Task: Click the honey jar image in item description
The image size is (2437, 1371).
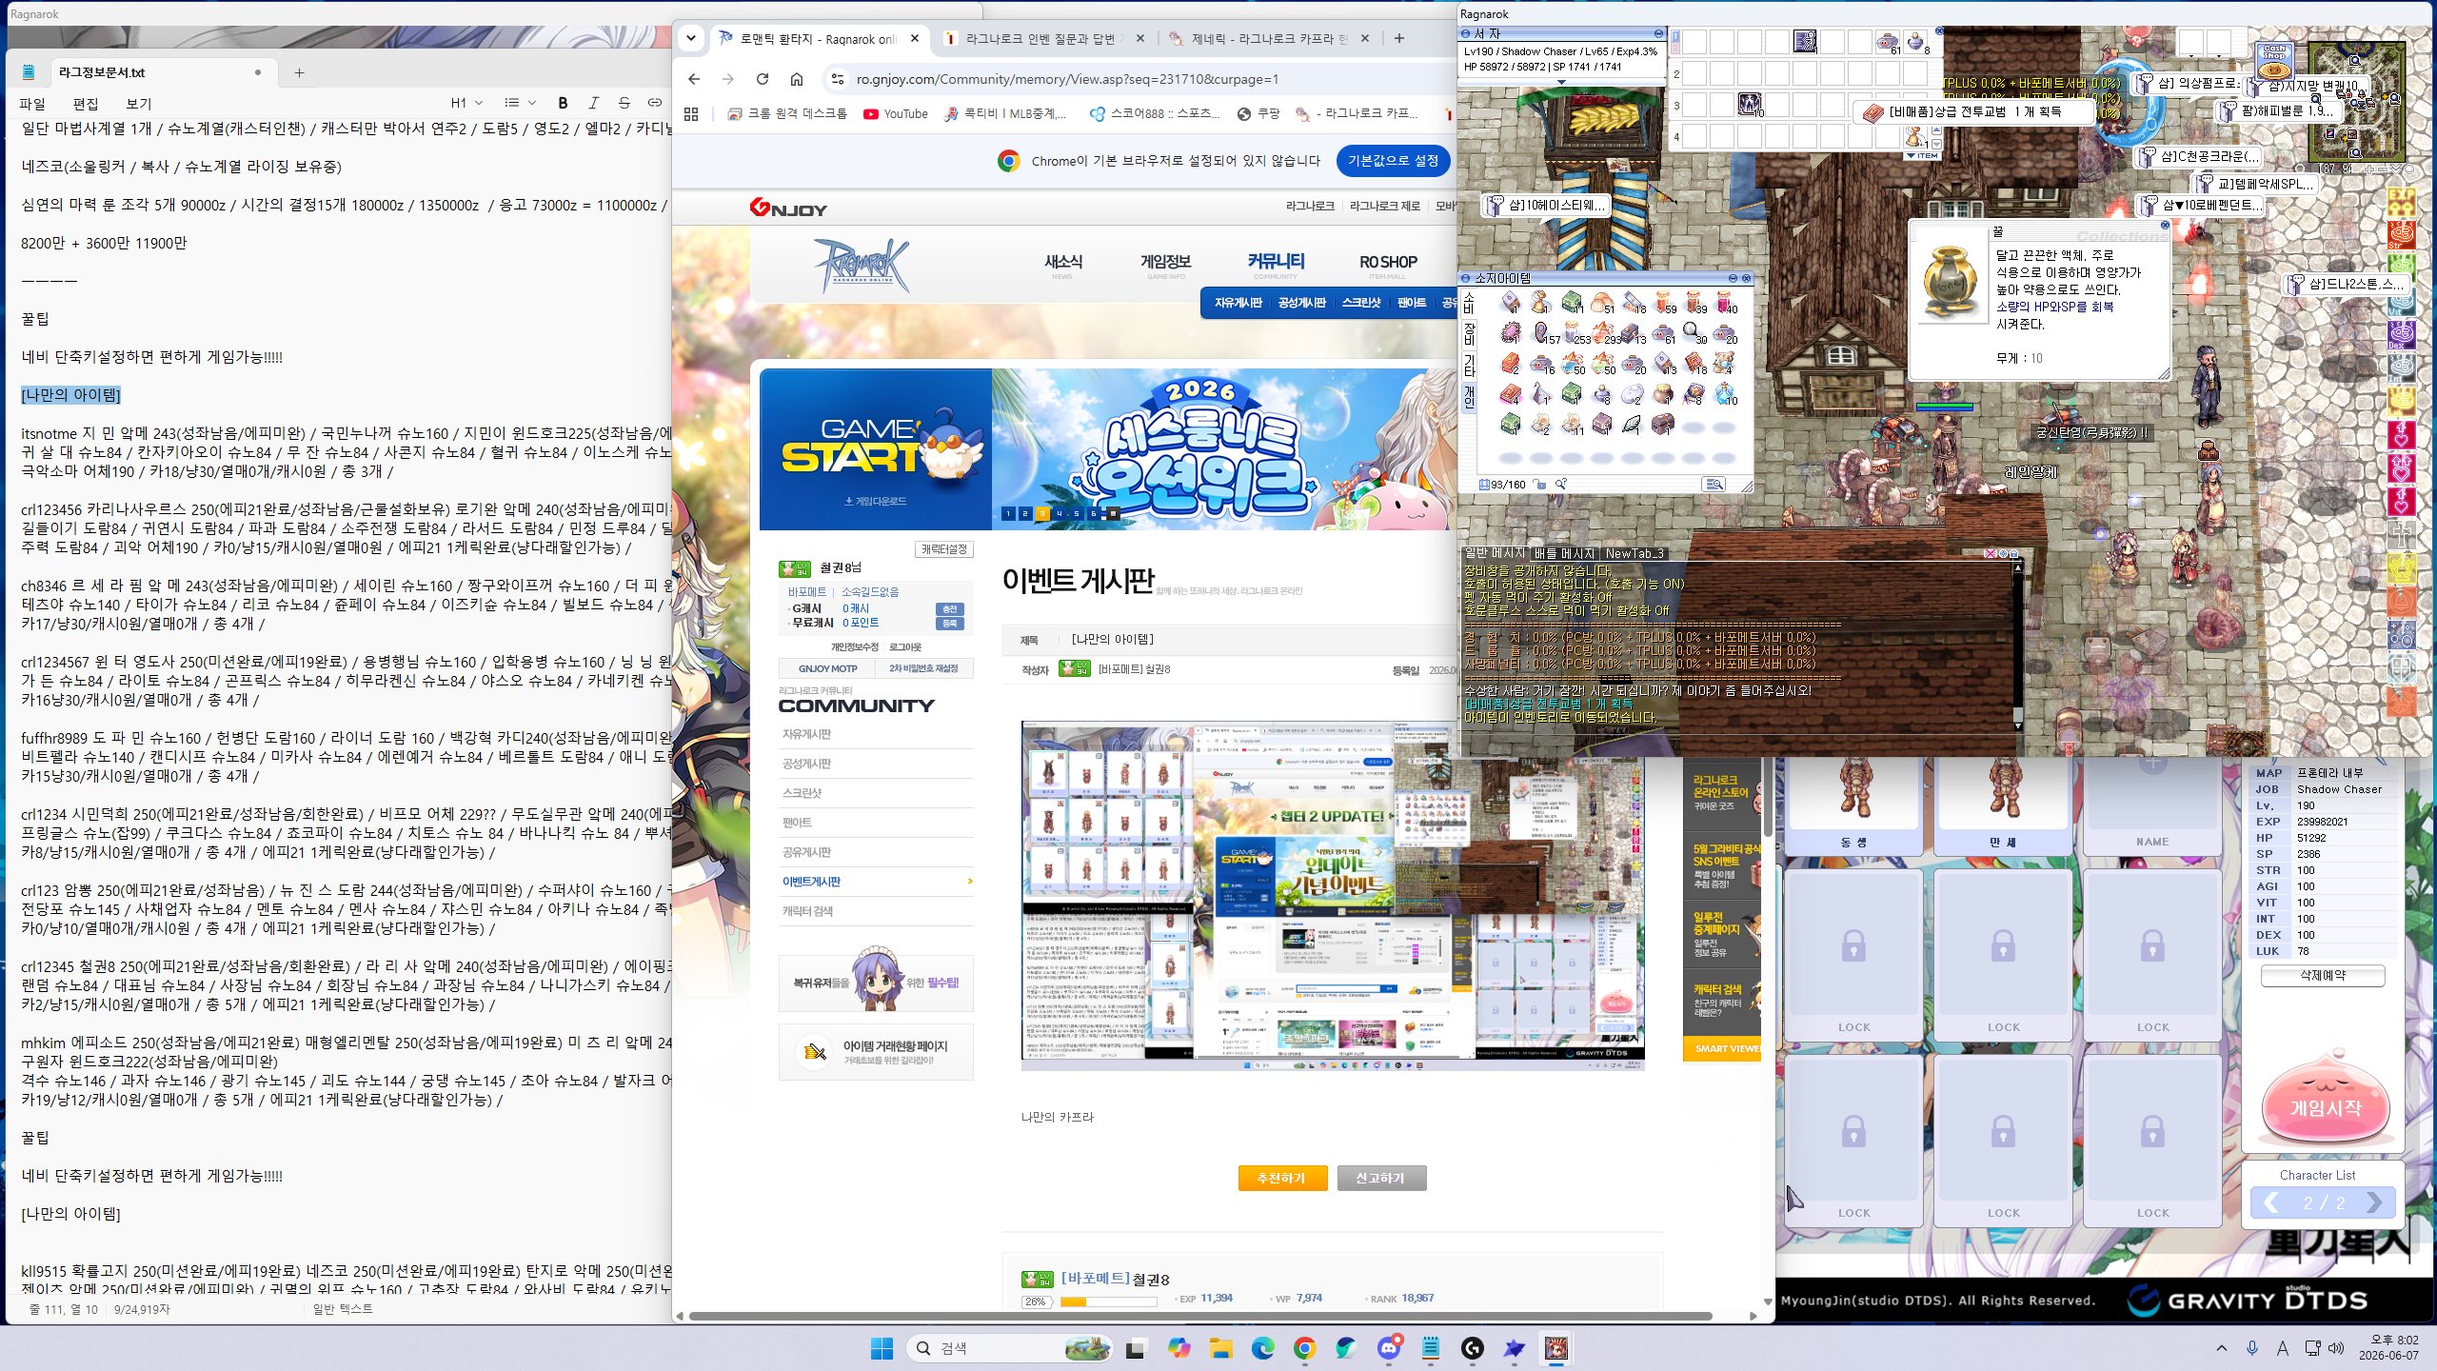Action: (x=1950, y=283)
